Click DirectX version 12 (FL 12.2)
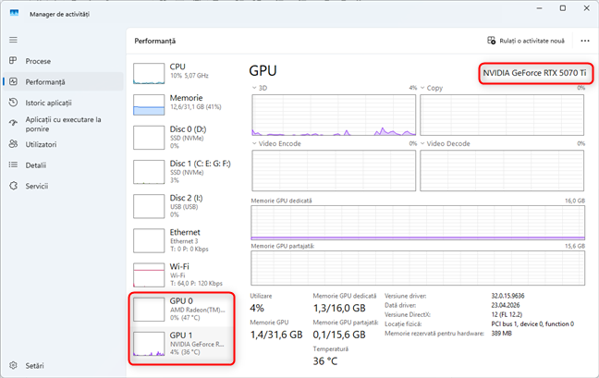This screenshot has width=599, height=378. [x=507, y=314]
